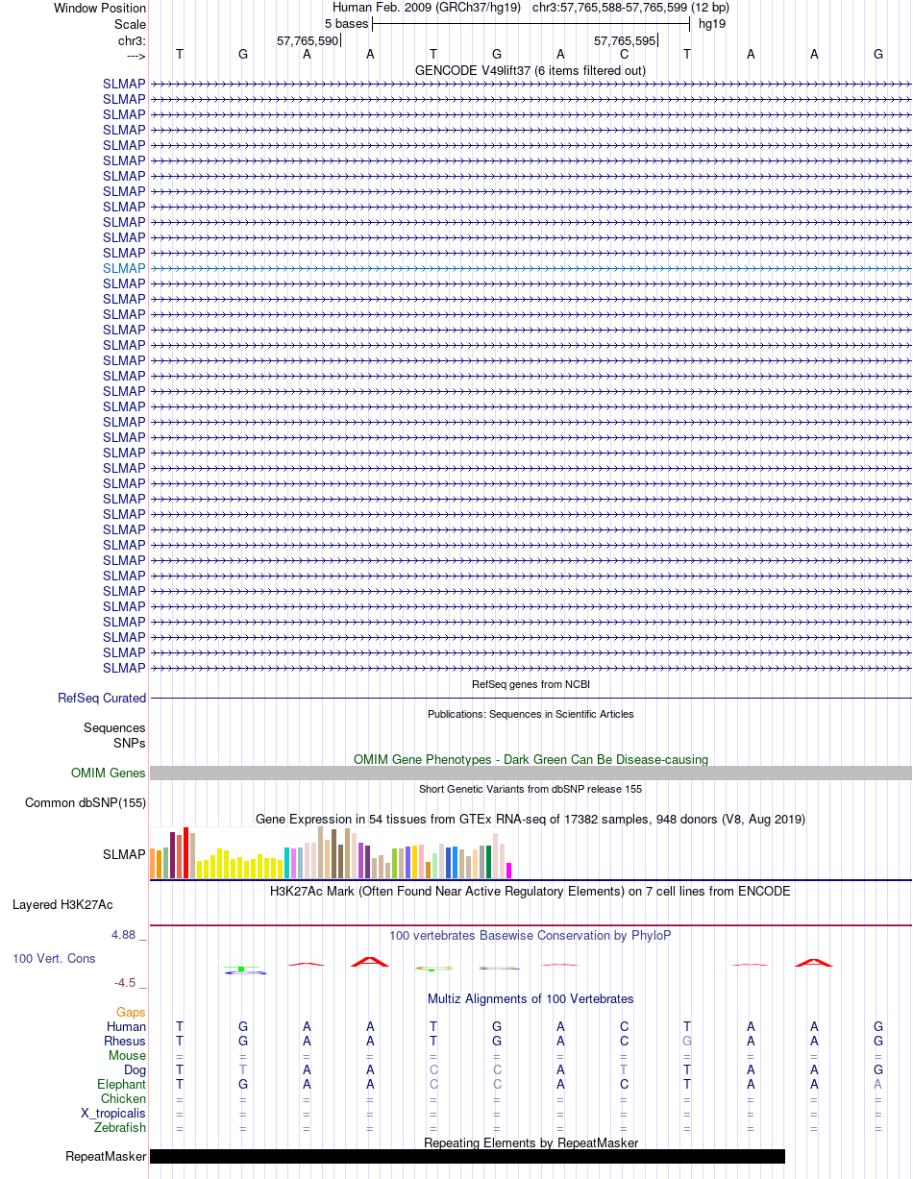Click the Rhesus species label

point(125,1041)
